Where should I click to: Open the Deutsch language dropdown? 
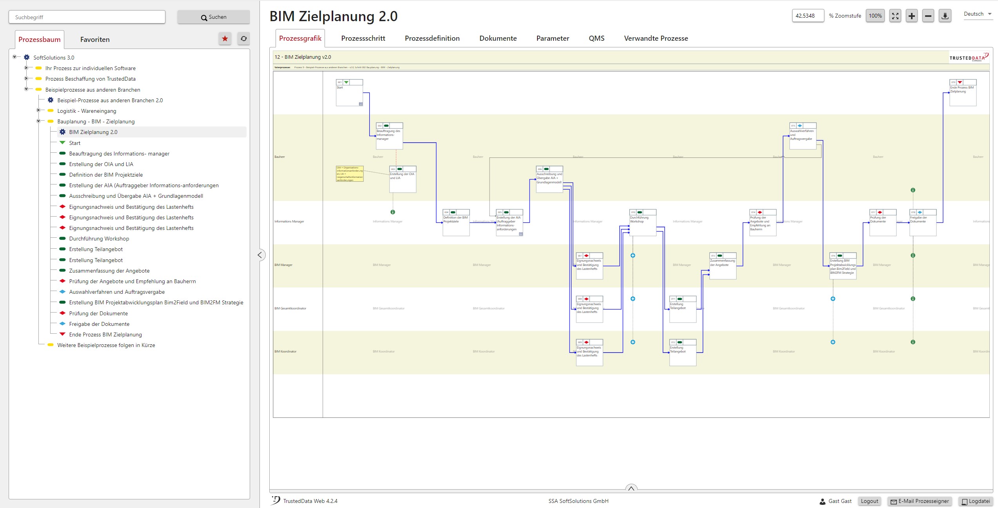coord(978,14)
